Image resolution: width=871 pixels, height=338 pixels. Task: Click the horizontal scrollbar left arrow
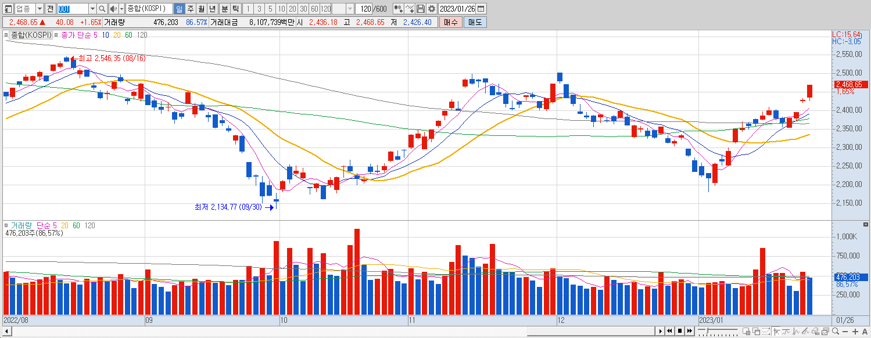[6, 331]
